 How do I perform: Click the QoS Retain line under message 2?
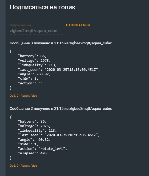[23, 166]
